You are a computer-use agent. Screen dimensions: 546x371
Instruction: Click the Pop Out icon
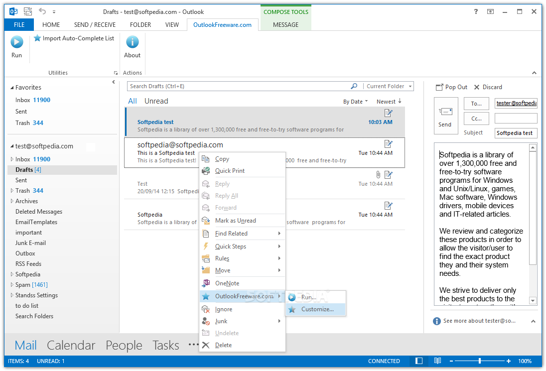[439, 87]
